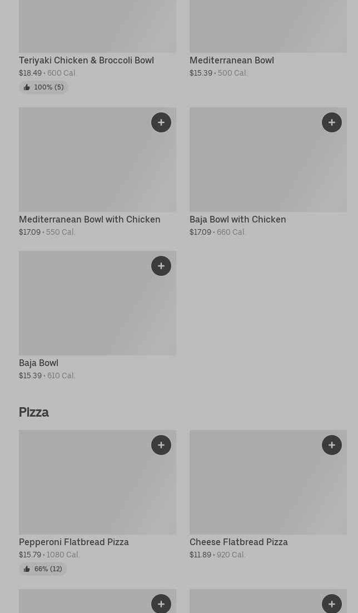Click thumbs-up 66% rating on Pepperoni pizza
This screenshot has width=358, height=613.
click(43, 569)
